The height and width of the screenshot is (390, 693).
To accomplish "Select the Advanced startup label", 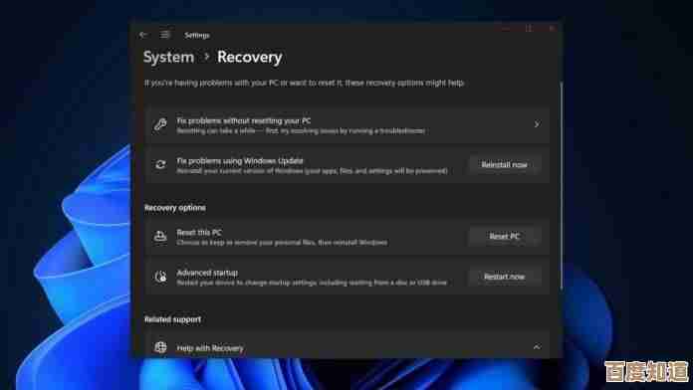I will 207,273.
